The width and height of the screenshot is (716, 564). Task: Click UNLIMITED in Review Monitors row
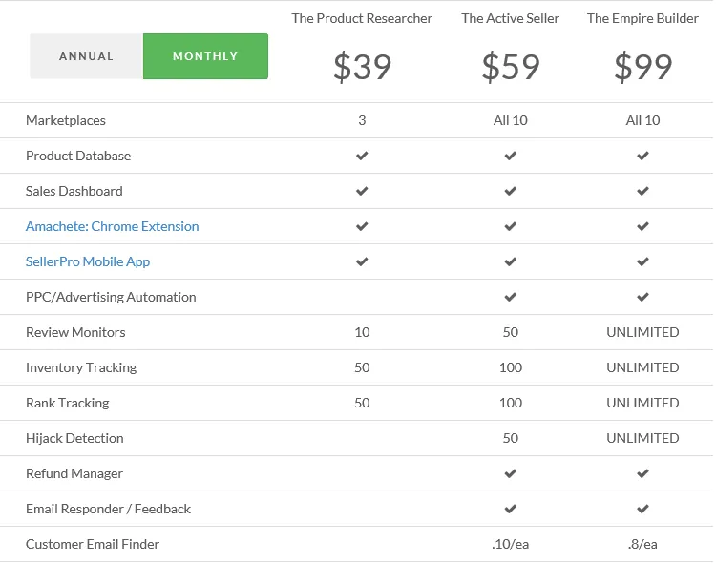642,332
